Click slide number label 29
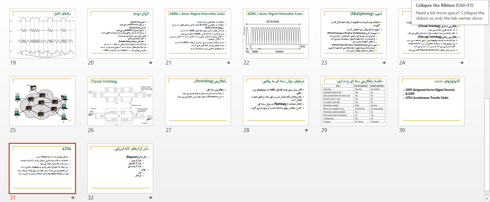The image size is (490, 202). (324, 130)
